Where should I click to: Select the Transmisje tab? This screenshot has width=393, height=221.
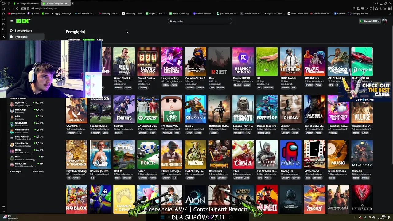pyautogui.click(x=74, y=40)
